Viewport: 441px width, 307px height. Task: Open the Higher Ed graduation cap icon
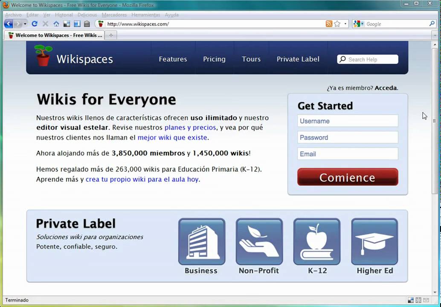374,242
